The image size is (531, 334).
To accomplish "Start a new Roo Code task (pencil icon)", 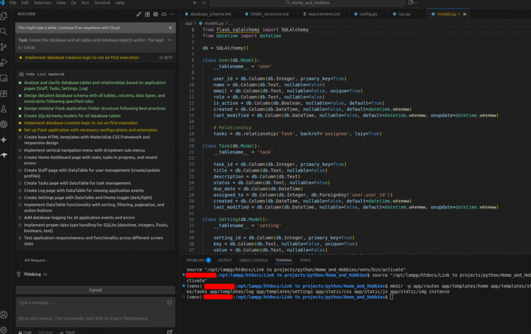I will coord(139,15).
